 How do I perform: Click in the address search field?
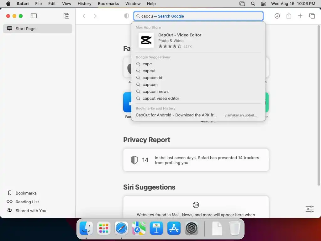(x=198, y=16)
